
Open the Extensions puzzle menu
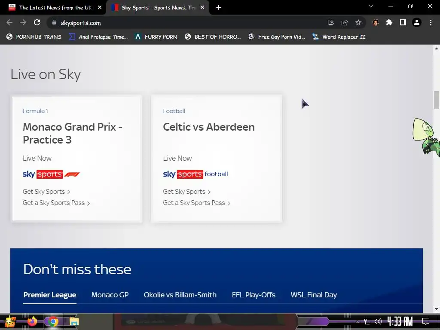coord(389,23)
